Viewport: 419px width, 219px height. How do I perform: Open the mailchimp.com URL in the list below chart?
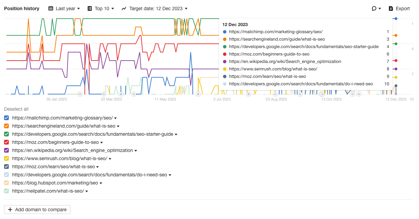click(62, 118)
